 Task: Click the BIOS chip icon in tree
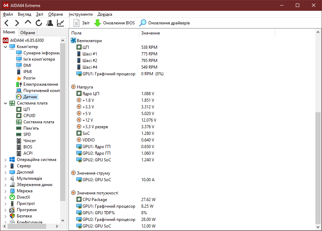point(19,147)
